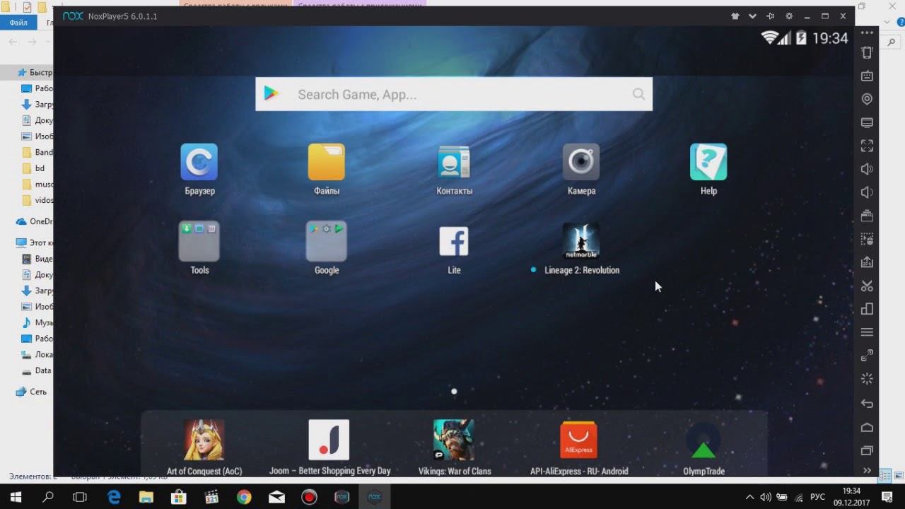Open Nox virtual location tool
This screenshot has width=905, height=509.
click(867, 99)
